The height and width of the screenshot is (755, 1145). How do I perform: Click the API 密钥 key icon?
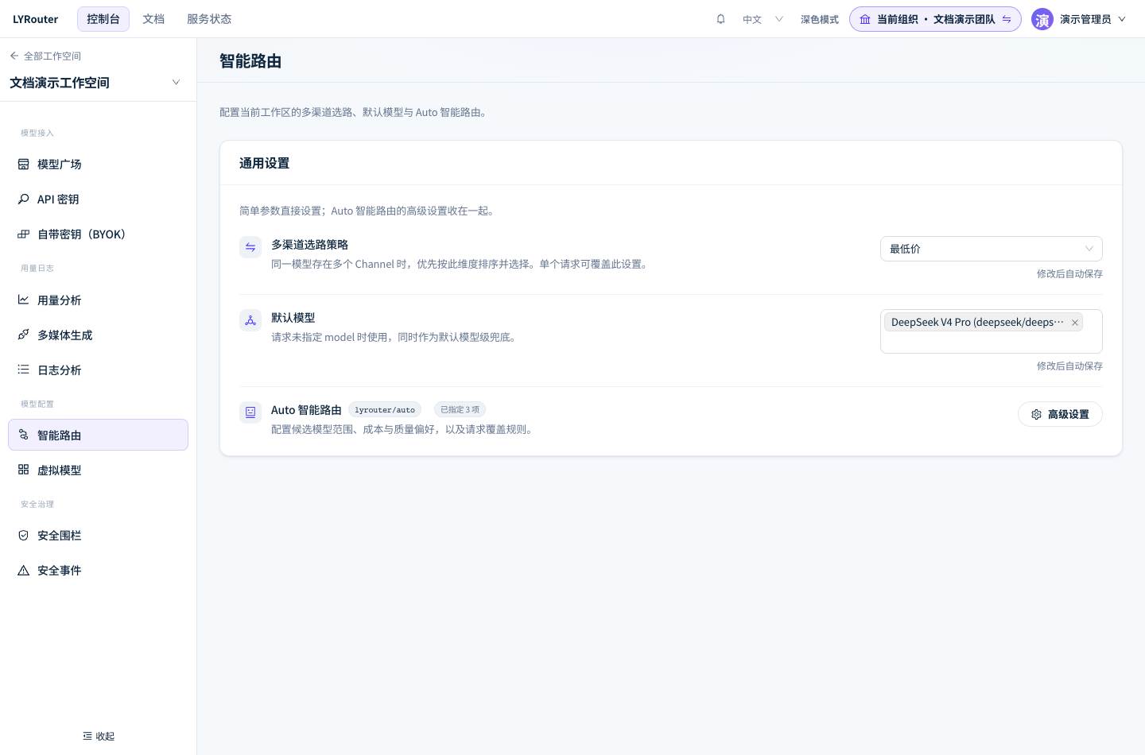(23, 199)
